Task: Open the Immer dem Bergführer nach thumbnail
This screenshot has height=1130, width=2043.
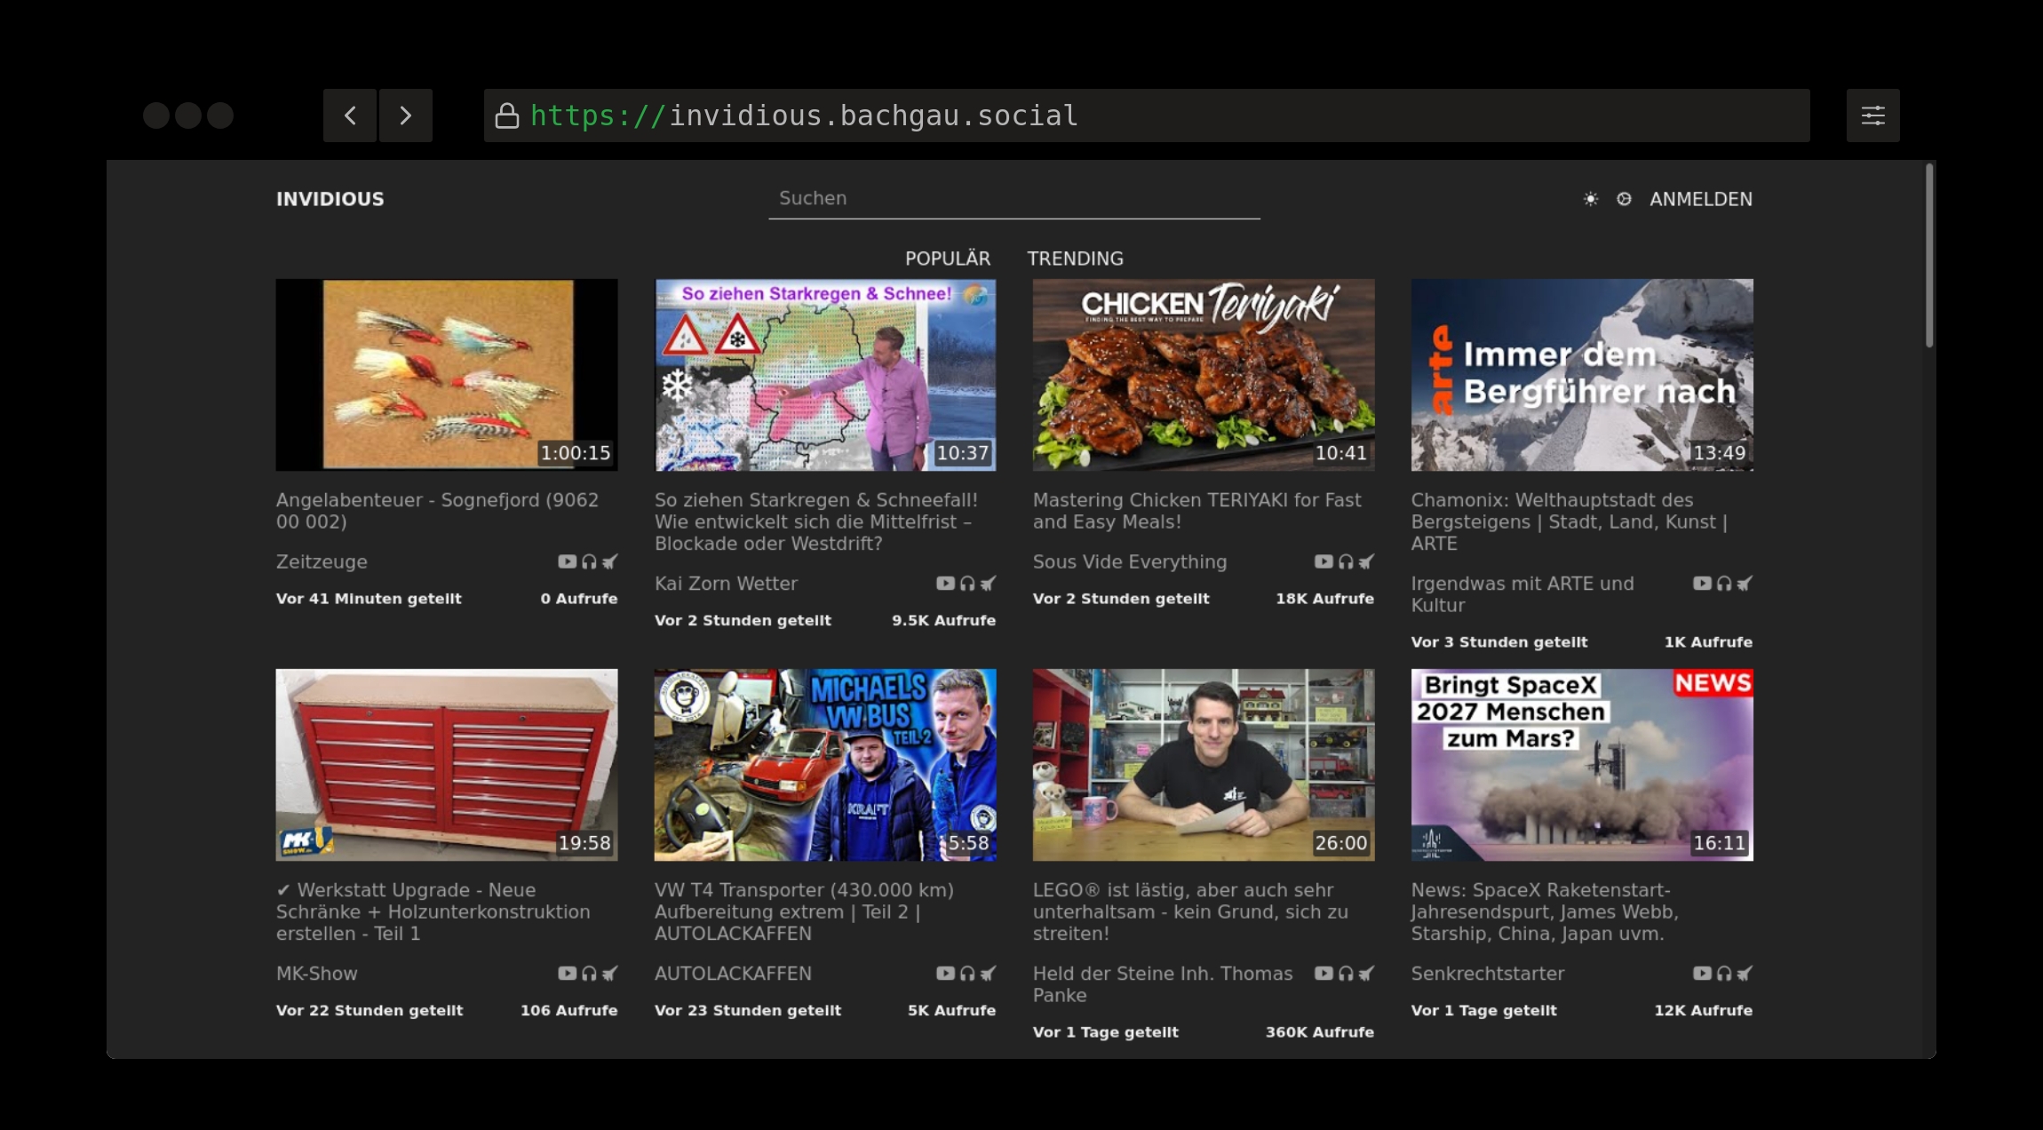Action: 1582,375
